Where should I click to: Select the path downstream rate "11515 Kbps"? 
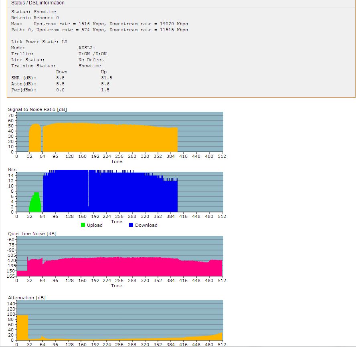pyautogui.click(x=174, y=30)
